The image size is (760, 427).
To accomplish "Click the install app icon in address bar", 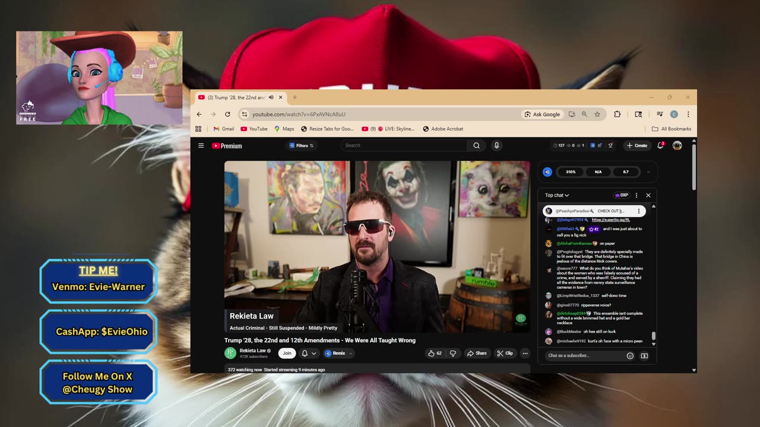I will point(572,114).
